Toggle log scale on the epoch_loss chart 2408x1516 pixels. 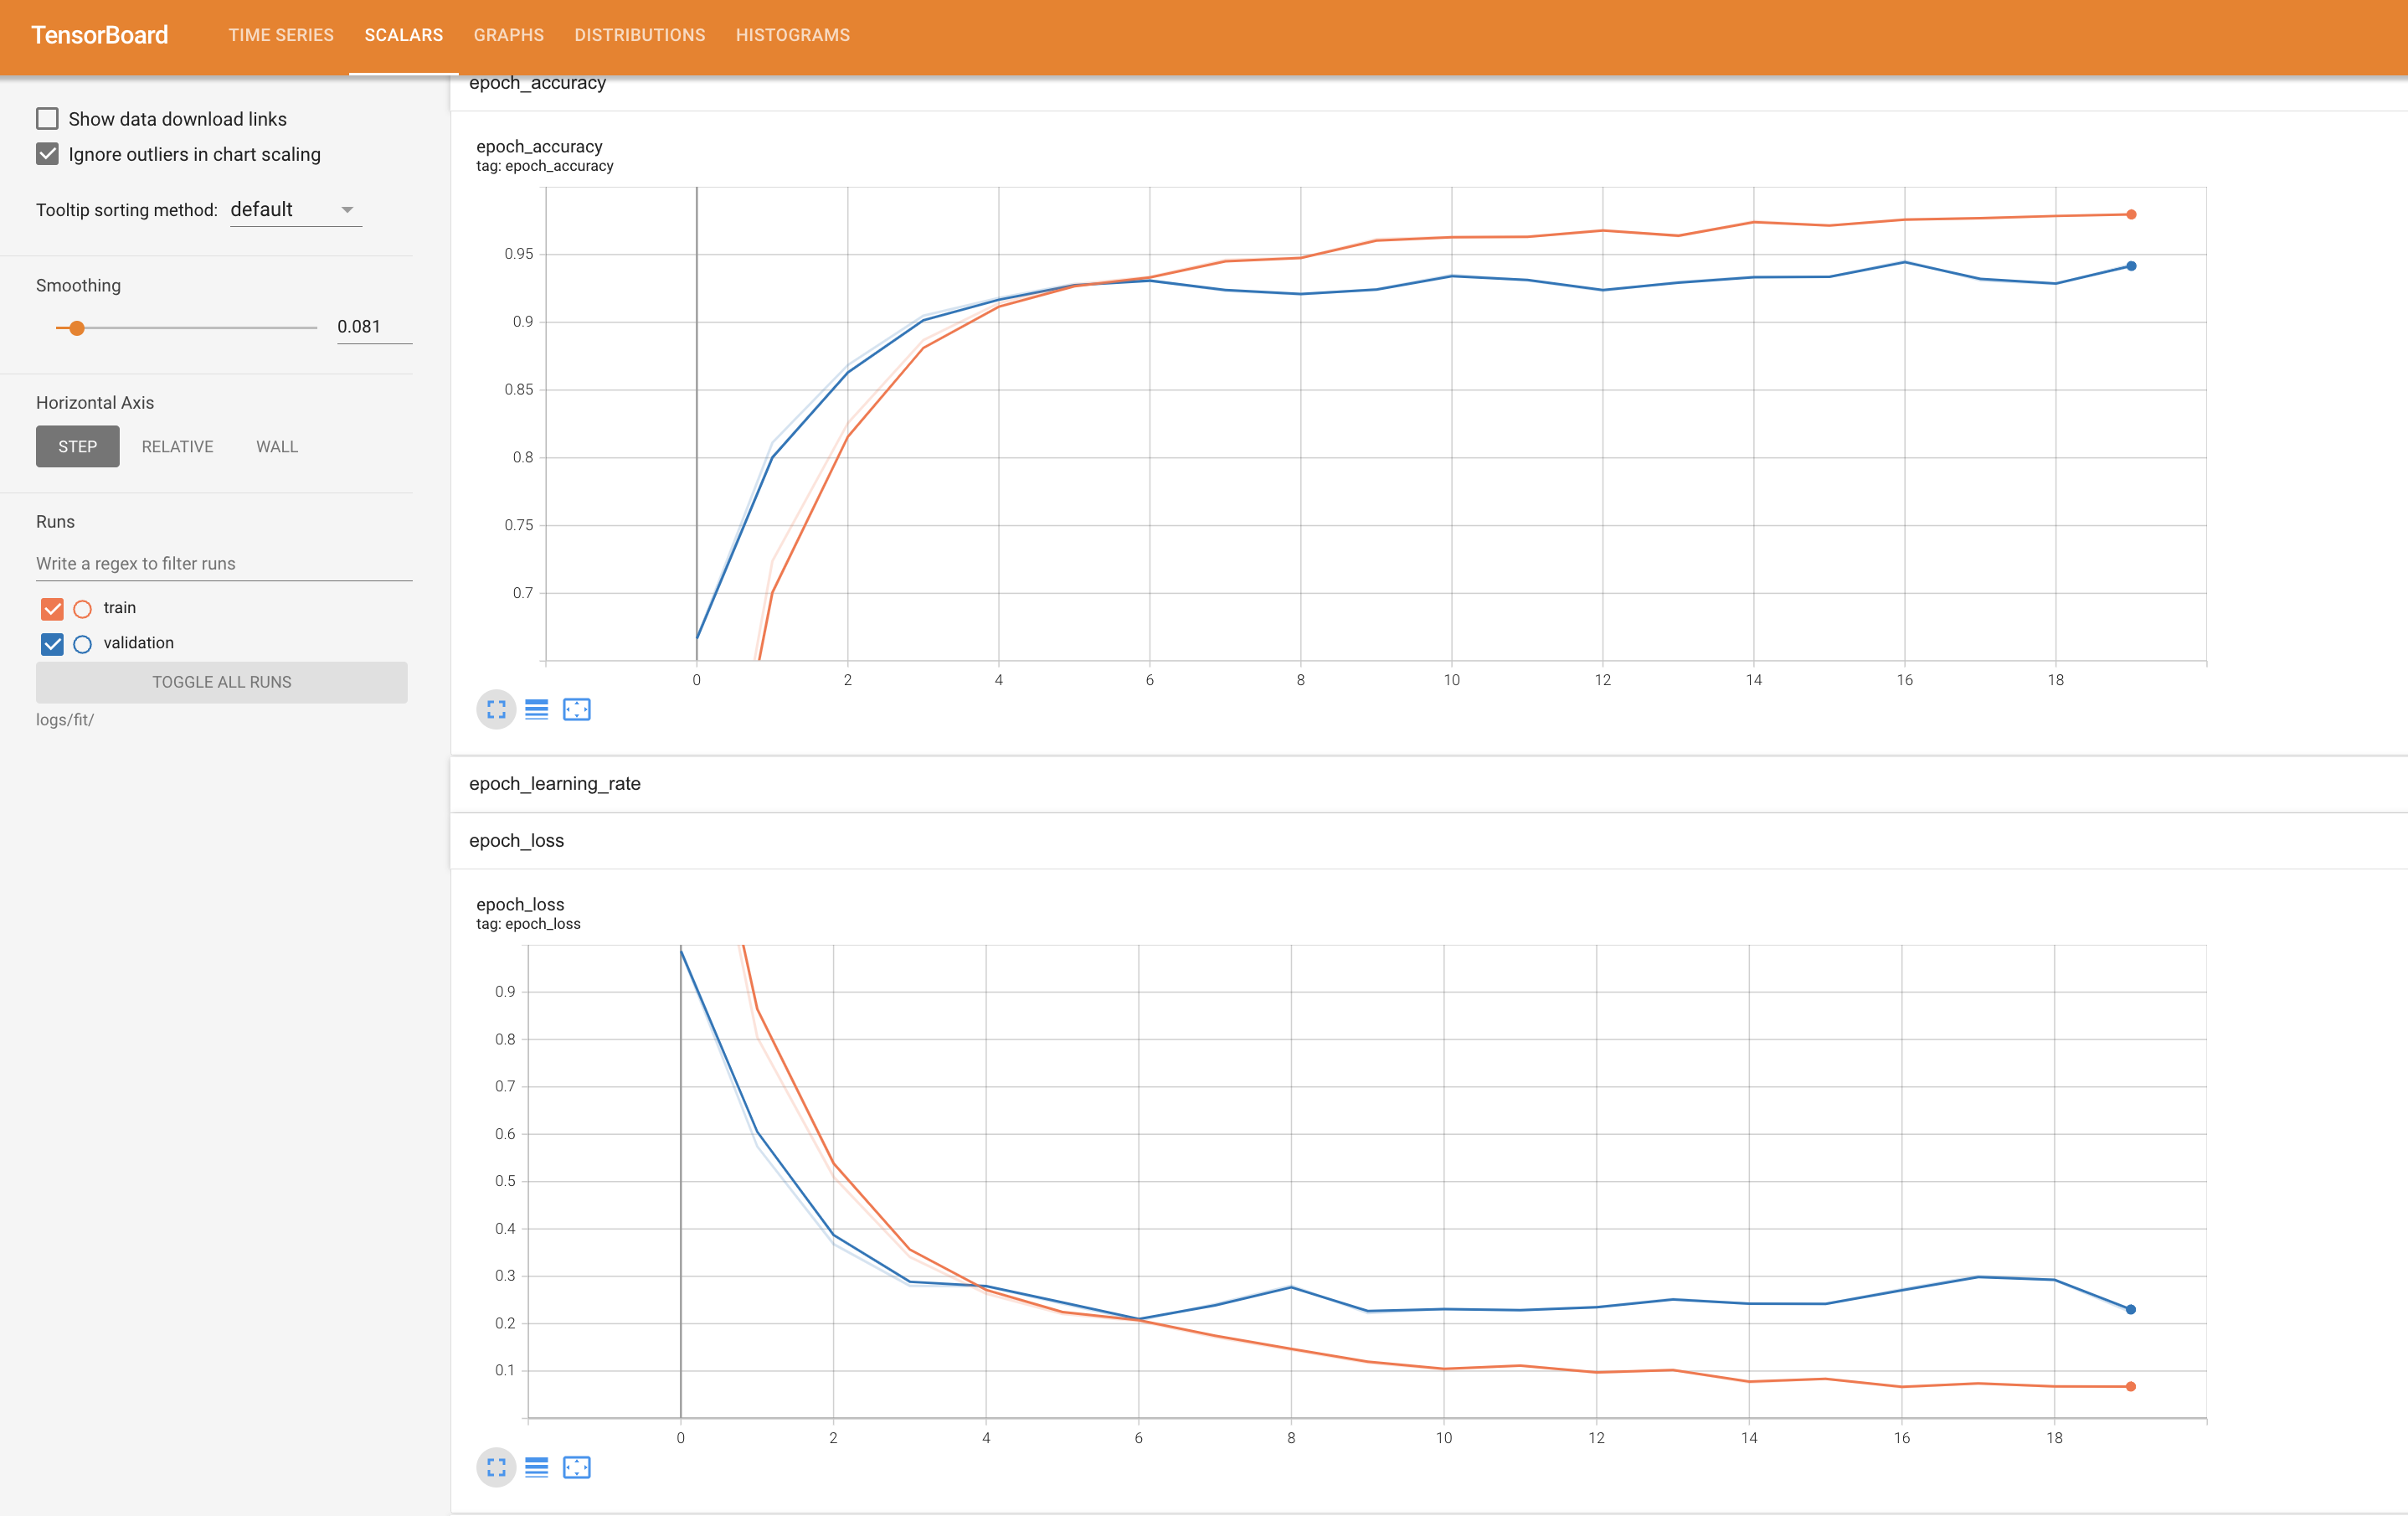click(x=537, y=1468)
